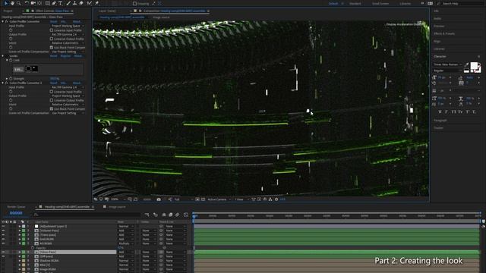Collapse the Color Profile Converter effect
The image size is (486, 273).
3,22
